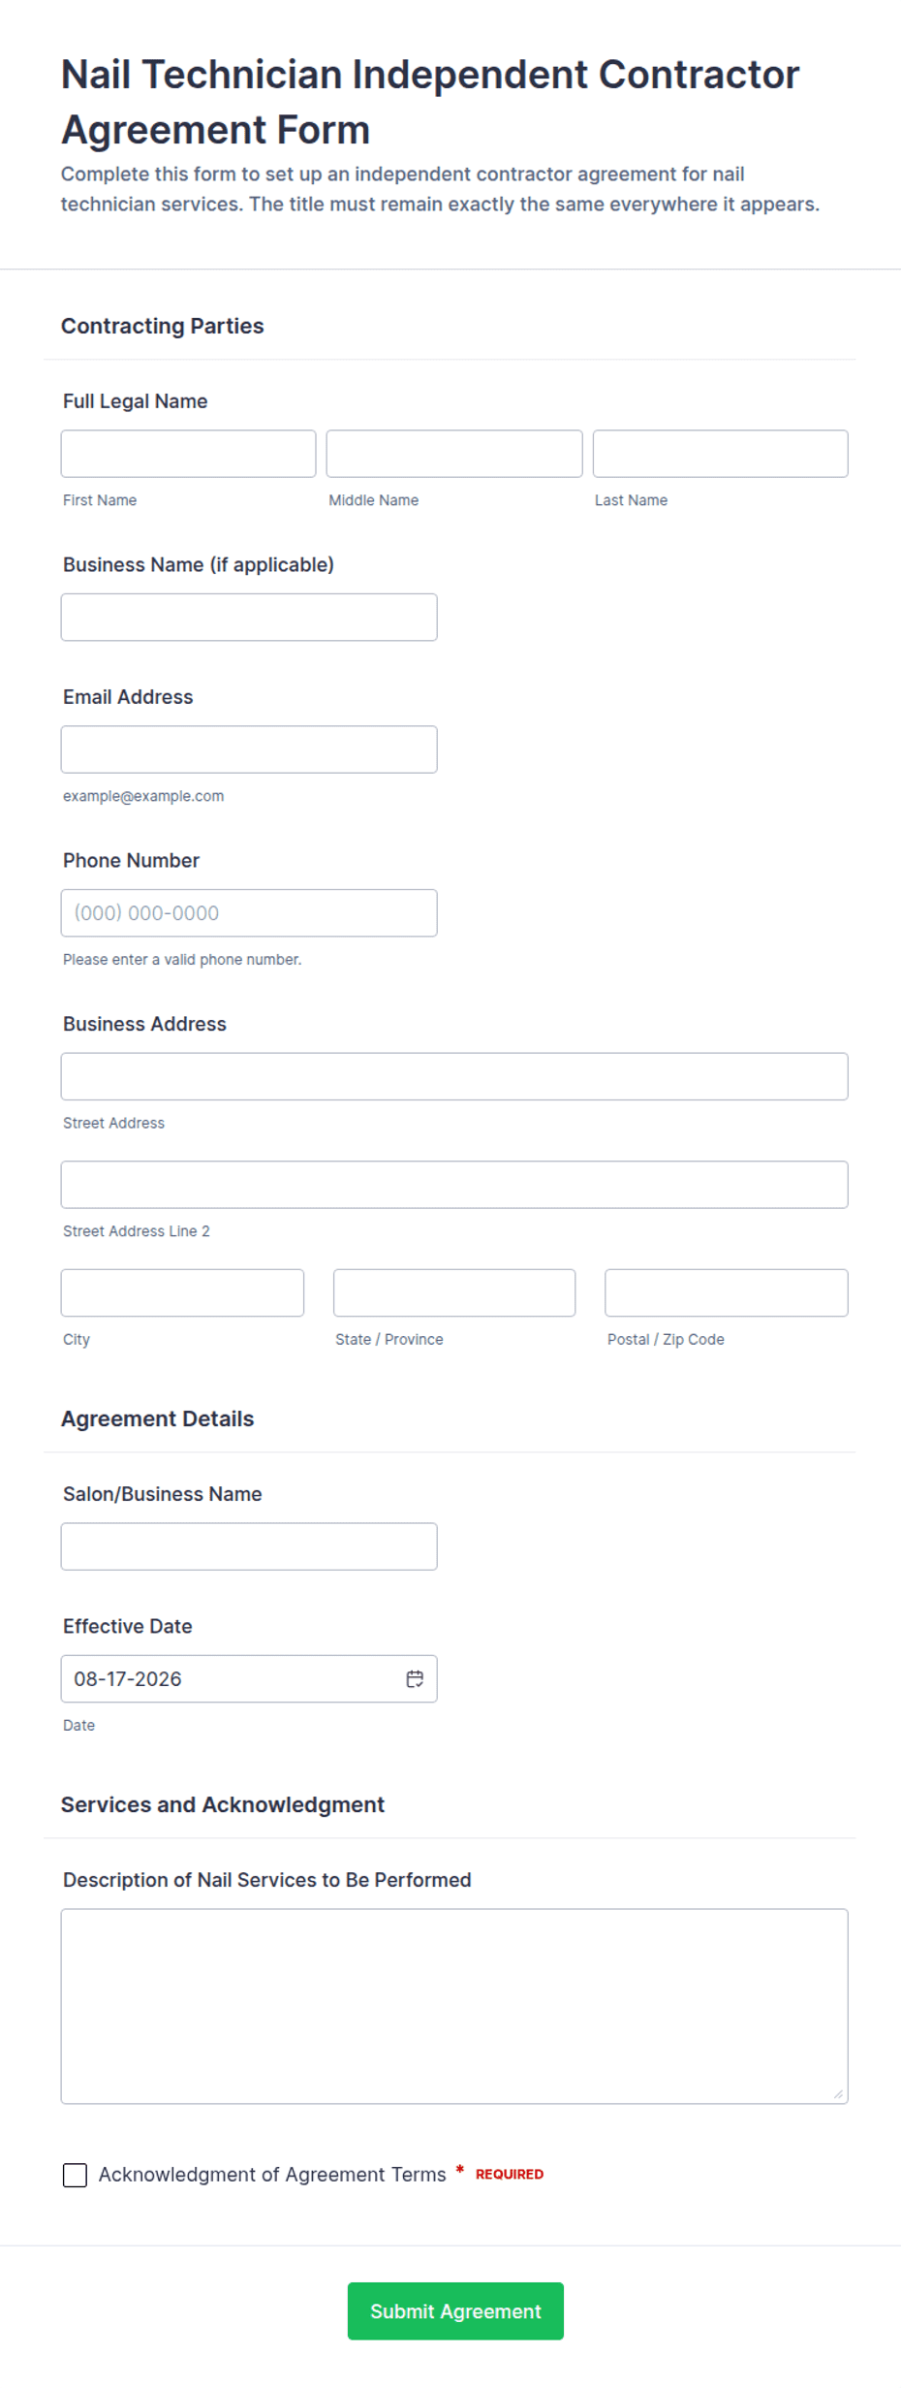Click the Acknowledgment of Agreement Terms label

tap(272, 2175)
